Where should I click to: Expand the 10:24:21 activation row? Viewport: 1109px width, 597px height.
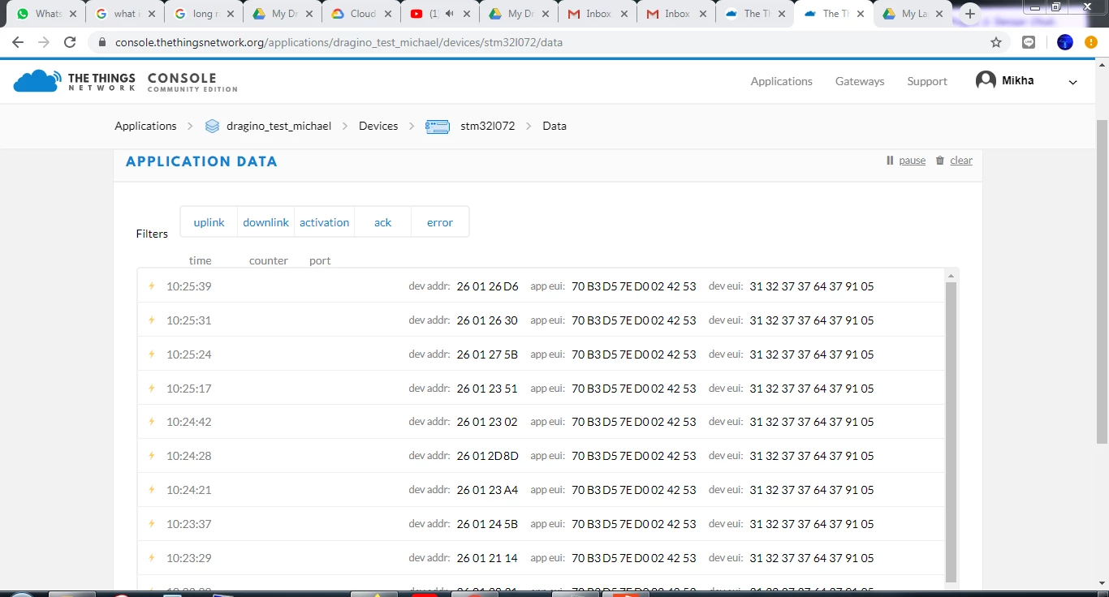click(541, 490)
